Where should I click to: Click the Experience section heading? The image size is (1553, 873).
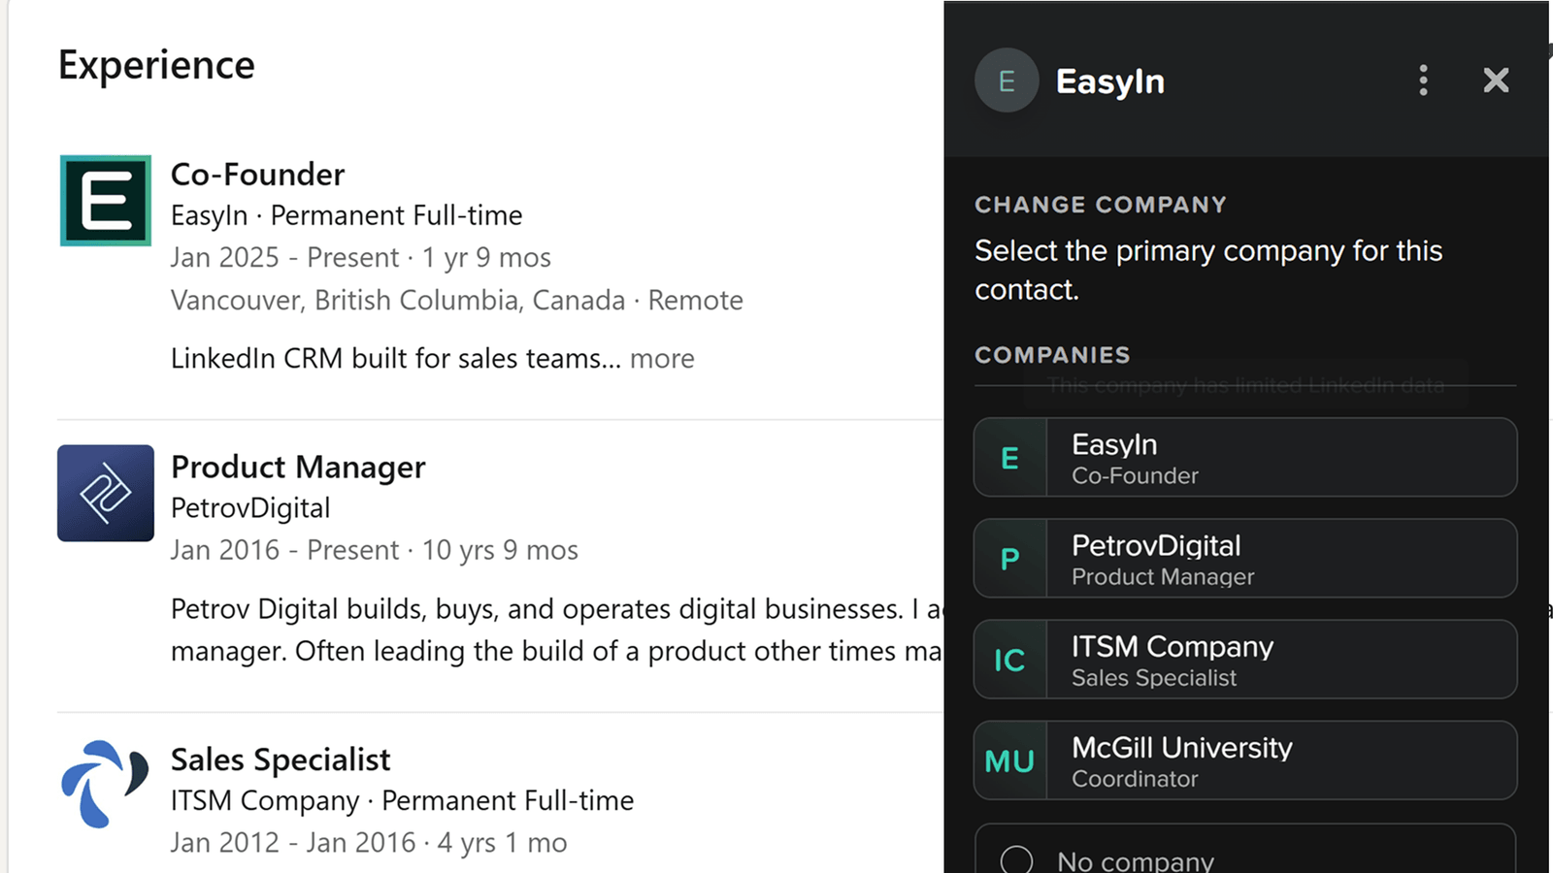[x=156, y=66]
